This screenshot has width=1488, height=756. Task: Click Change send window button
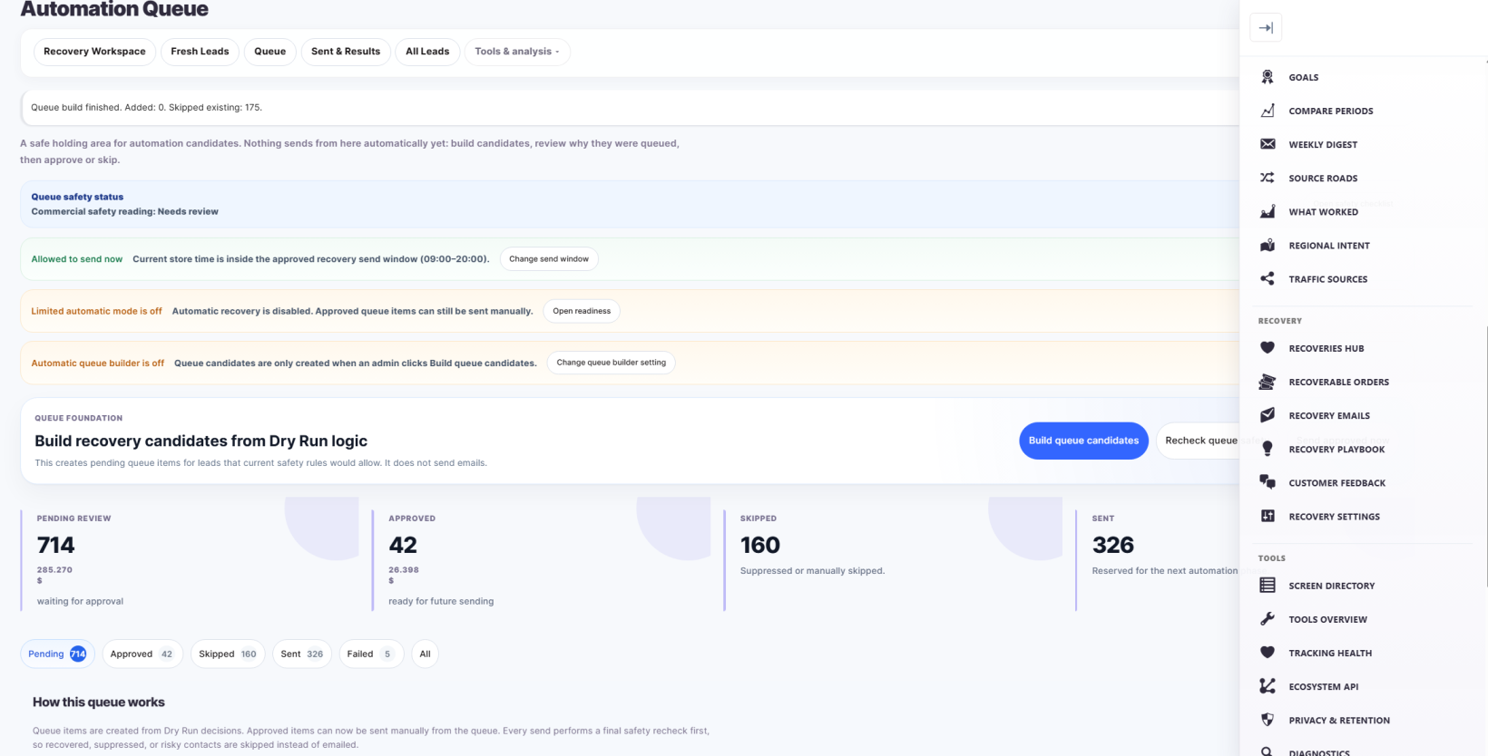click(x=549, y=259)
